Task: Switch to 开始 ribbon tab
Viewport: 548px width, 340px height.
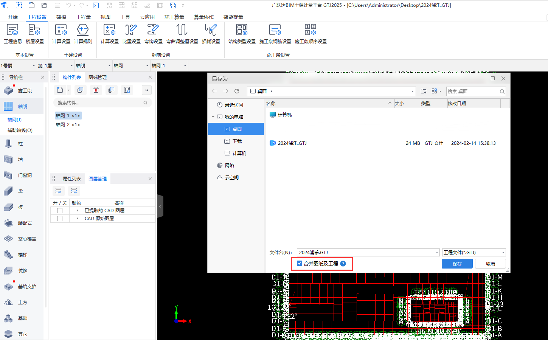Action: pos(13,17)
